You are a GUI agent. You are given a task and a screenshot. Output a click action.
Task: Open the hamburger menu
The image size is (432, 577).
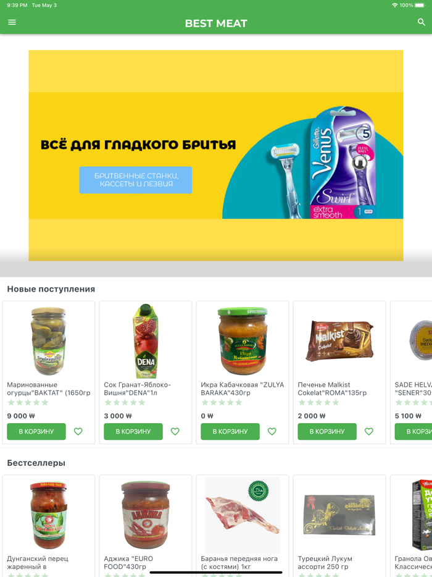point(12,22)
